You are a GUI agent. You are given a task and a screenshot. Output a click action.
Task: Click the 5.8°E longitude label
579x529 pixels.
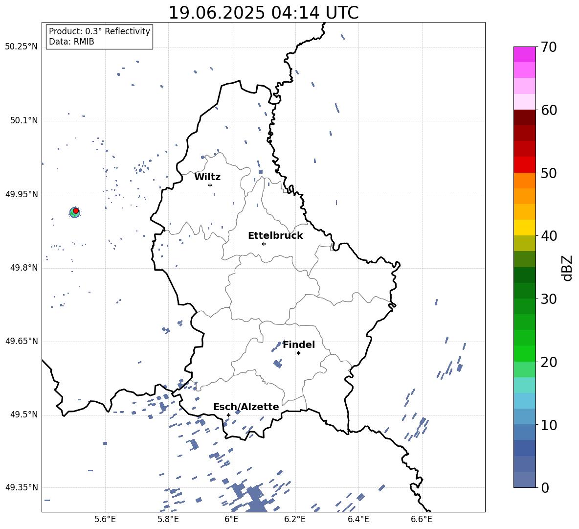point(168,519)
